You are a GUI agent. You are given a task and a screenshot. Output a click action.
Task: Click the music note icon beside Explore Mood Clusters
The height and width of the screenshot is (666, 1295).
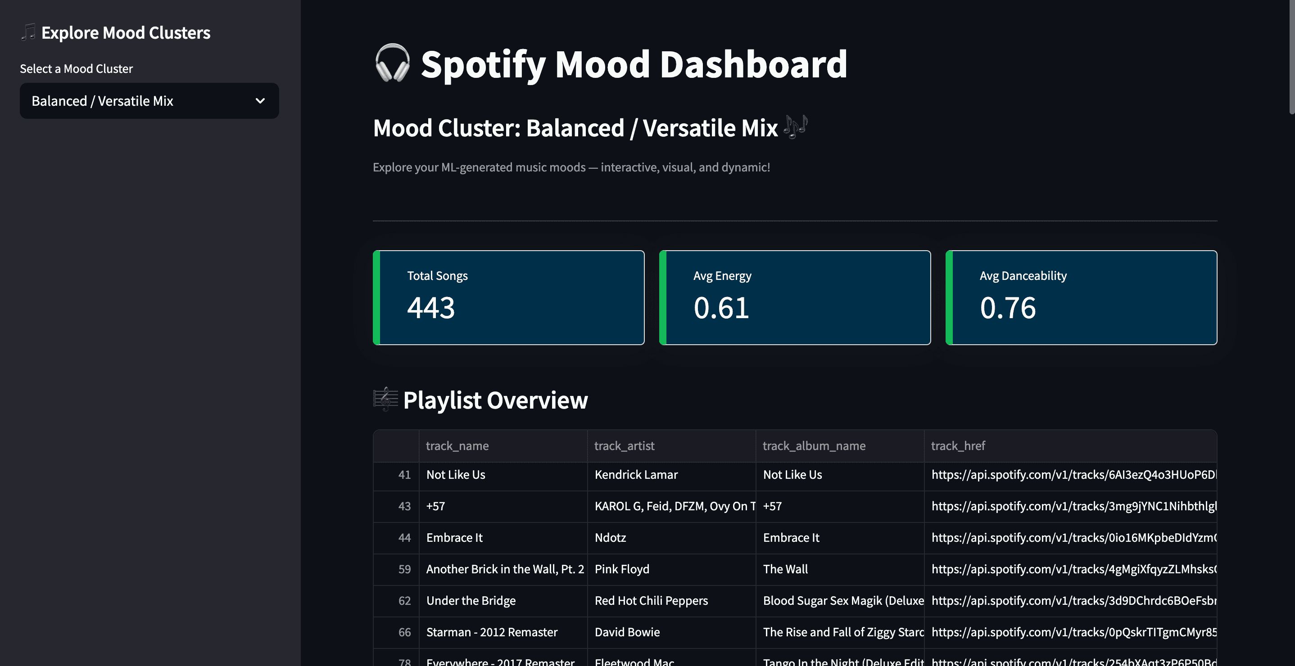(29, 32)
